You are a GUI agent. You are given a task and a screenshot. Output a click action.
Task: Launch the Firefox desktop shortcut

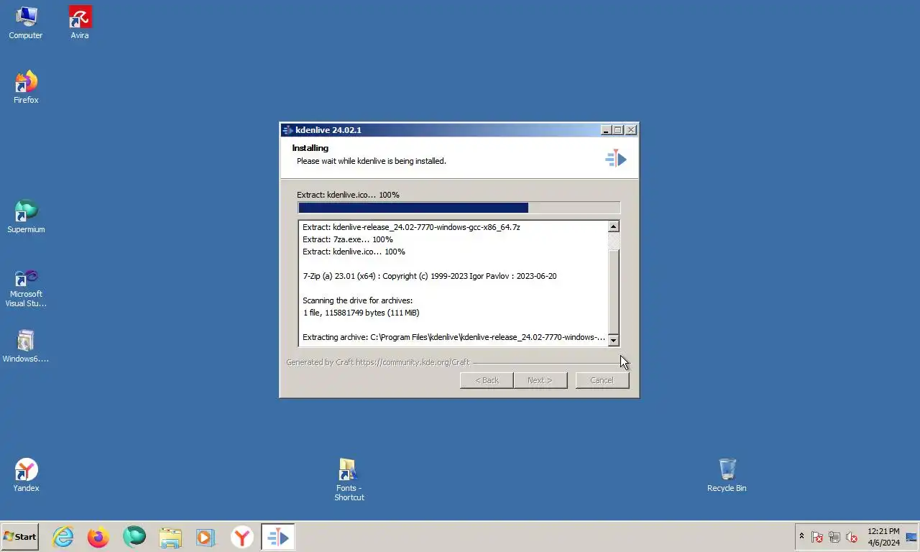pos(26,88)
